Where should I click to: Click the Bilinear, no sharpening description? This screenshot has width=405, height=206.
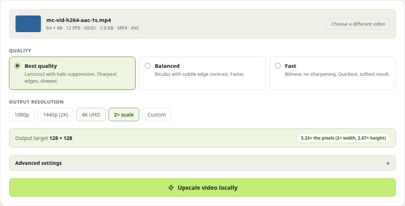pos(337,74)
